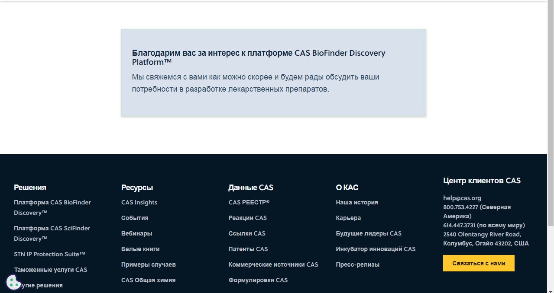The height and width of the screenshot is (293, 554).
Task: Open Коммерческие источники CAS link
Action: [273, 264]
